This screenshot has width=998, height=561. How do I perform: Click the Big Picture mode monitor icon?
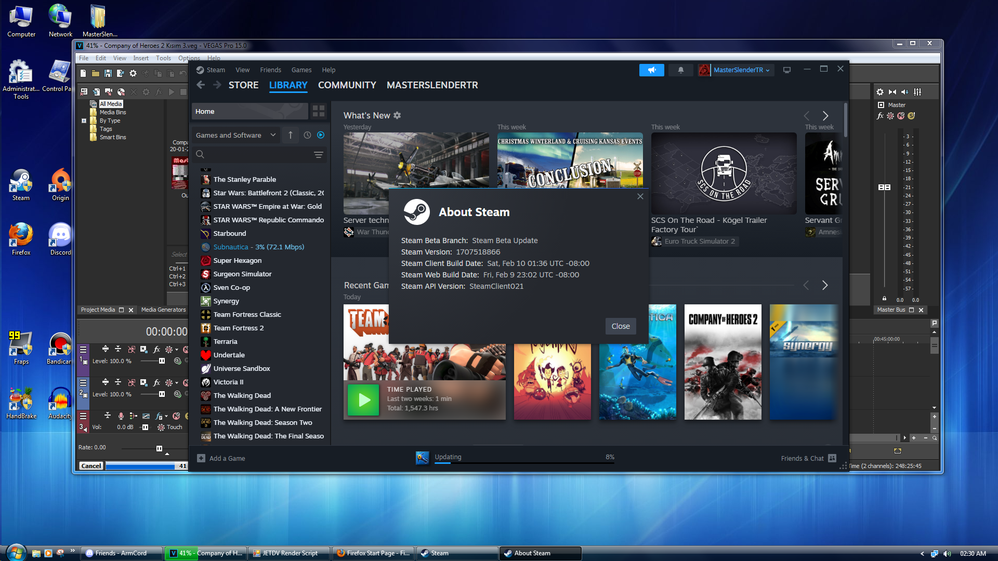click(786, 70)
